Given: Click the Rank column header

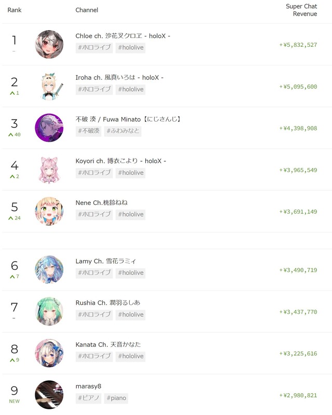Looking at the screenshot, I should [14, 10].
